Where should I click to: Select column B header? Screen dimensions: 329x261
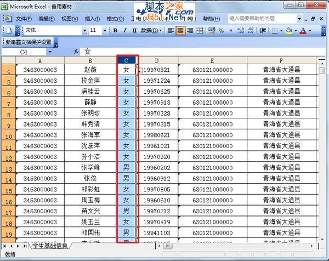tap(90, 61)
